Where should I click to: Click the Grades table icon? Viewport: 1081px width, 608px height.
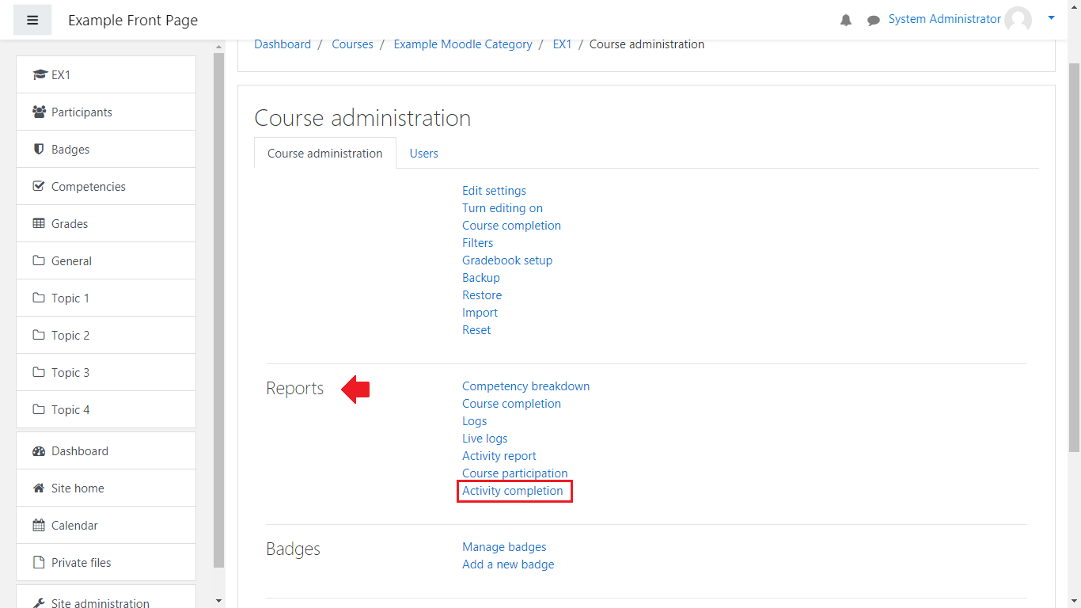39,224
